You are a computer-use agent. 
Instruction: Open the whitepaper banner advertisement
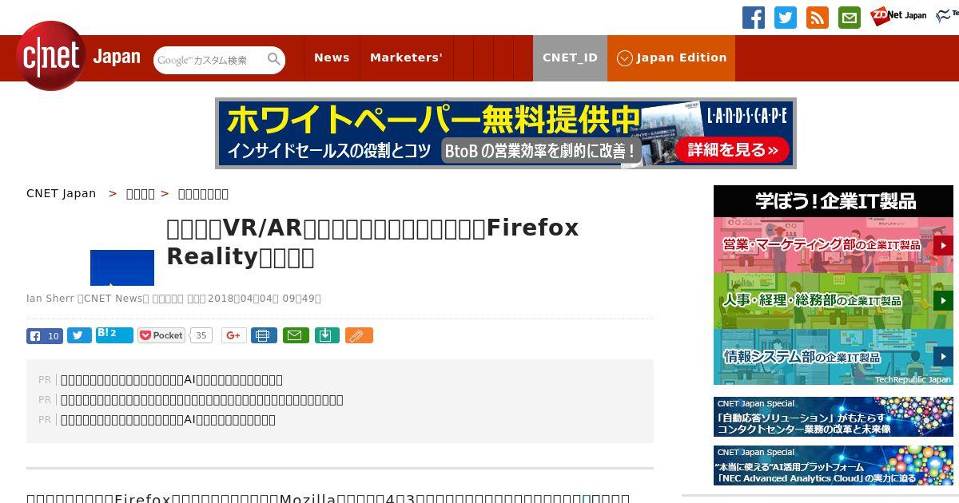[505, 133]
